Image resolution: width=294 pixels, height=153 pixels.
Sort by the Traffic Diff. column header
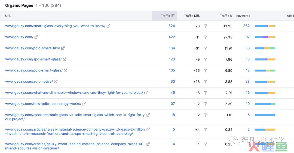coord(192,16)
